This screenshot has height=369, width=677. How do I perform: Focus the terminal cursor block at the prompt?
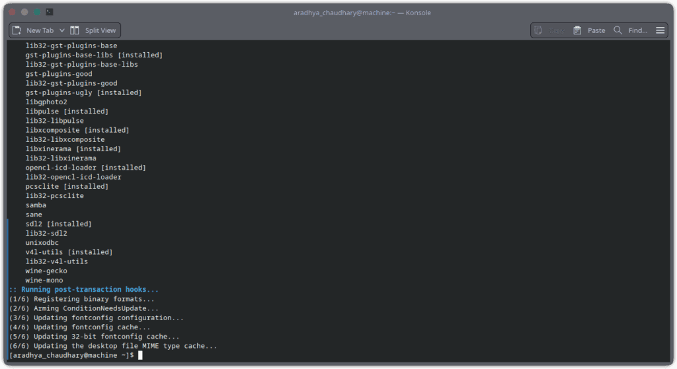[x=140, y=355]
